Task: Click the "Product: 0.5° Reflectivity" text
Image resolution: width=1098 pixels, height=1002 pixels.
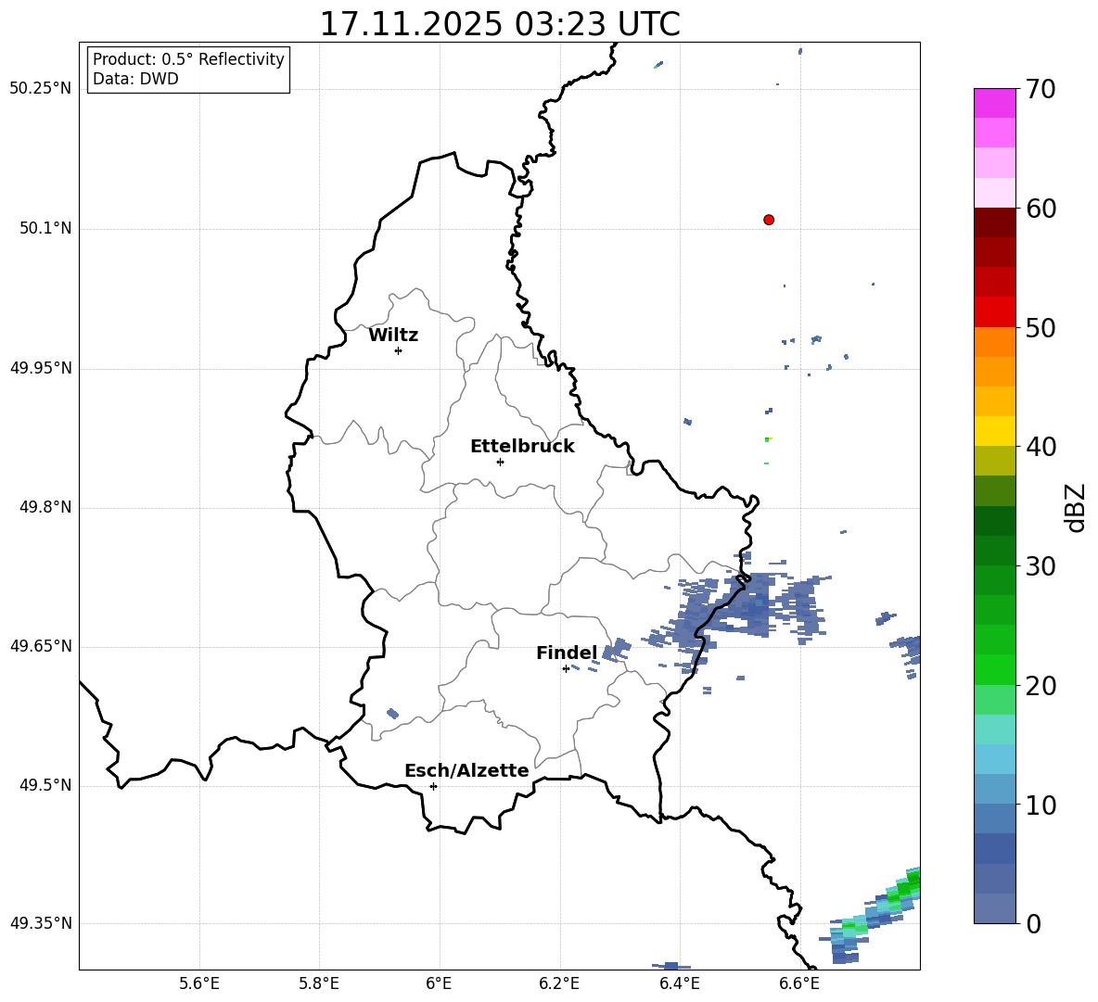Action: (x=188, y=58)
